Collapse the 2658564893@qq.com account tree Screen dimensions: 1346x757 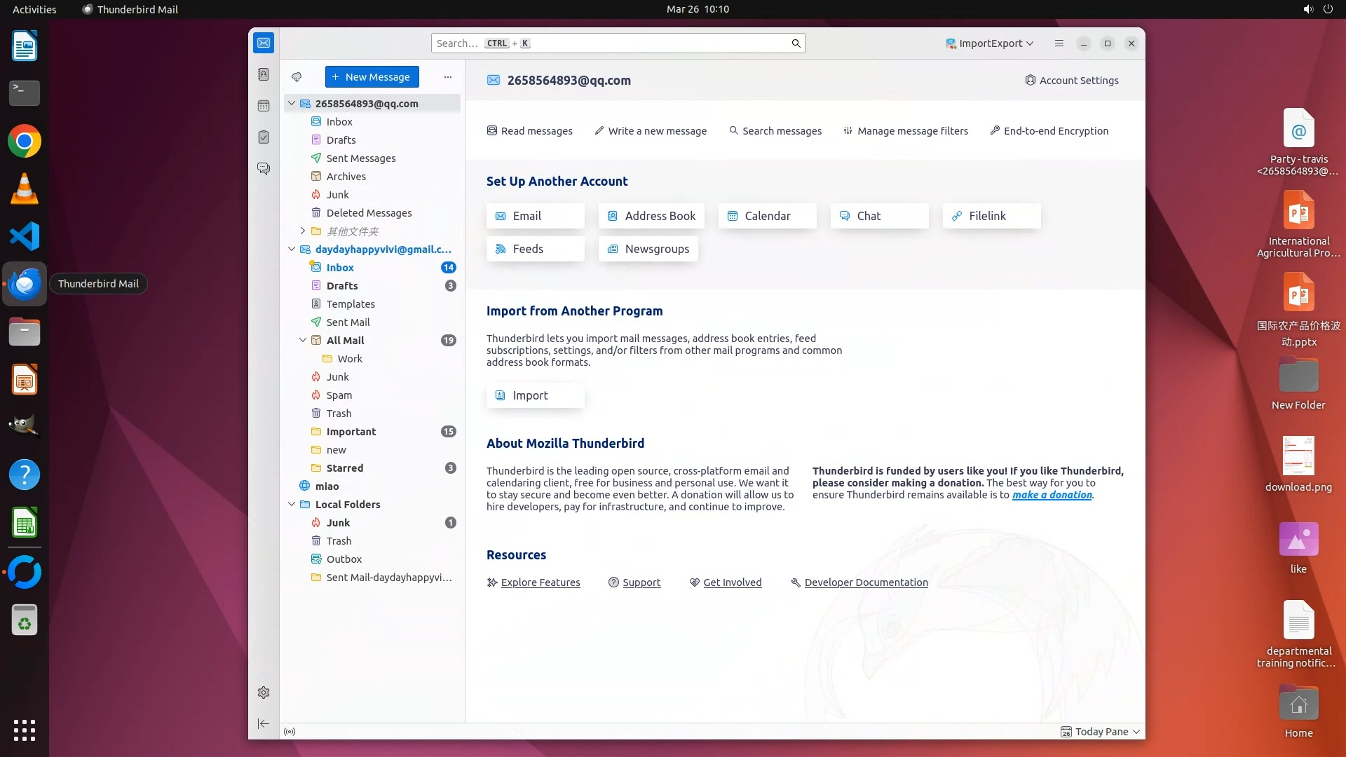tap(292, 104)
